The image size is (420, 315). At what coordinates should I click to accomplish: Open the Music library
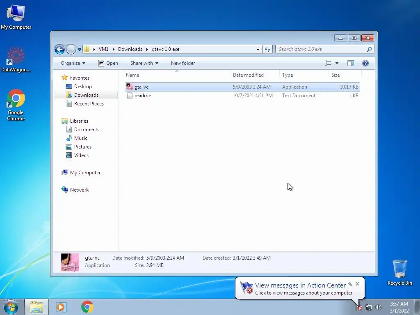[81, 138]
